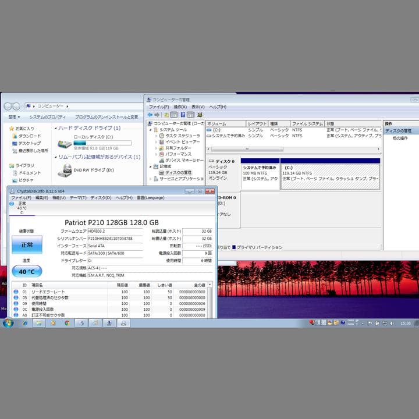Viewport: 419px width, 419px height.
Task: Select タスク スケジューラ in the tree
Action: tap(183, 136)
